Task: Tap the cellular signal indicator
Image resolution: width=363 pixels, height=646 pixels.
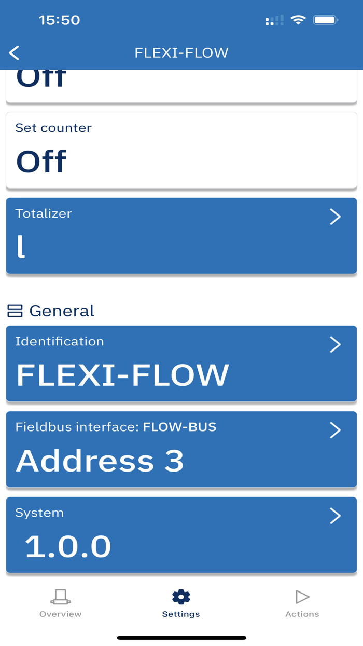Action: [x=274, y=20]
